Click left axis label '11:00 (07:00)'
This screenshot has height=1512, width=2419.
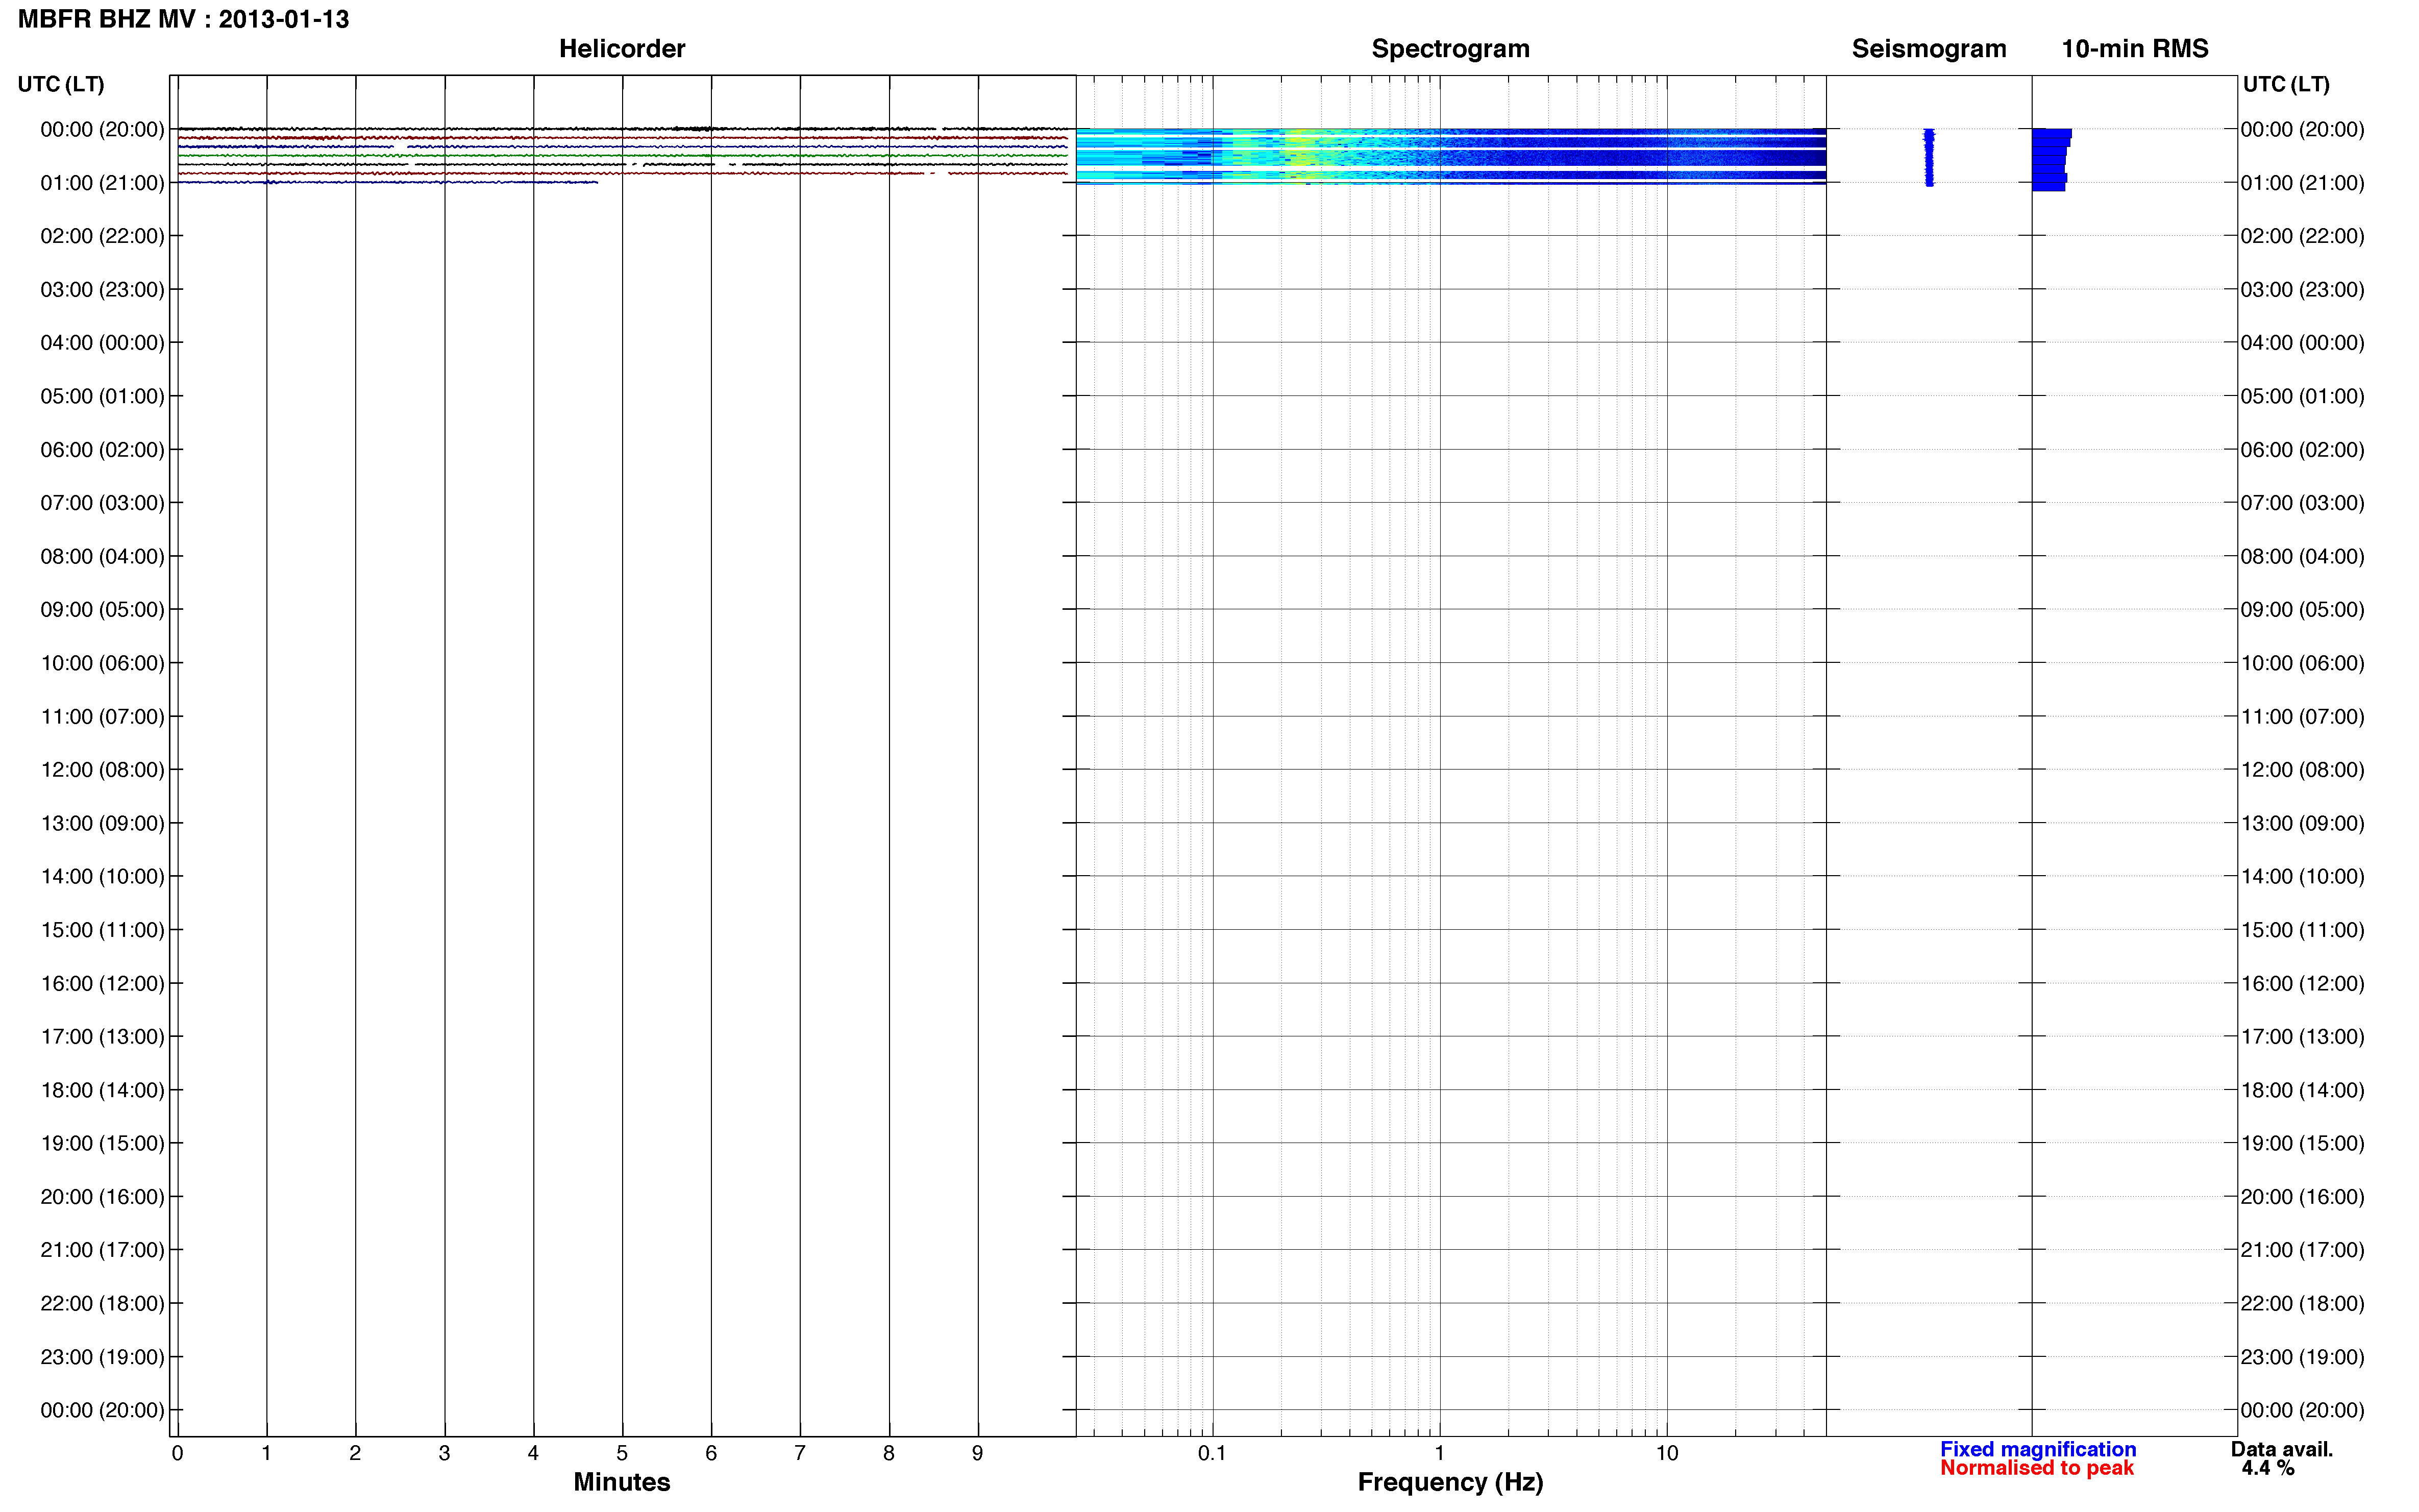[102, 716]
